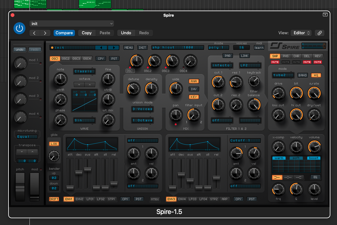Click right arrow in Spire preset display
This screenshot has height=225, width=337.
[x=114, y=48]
